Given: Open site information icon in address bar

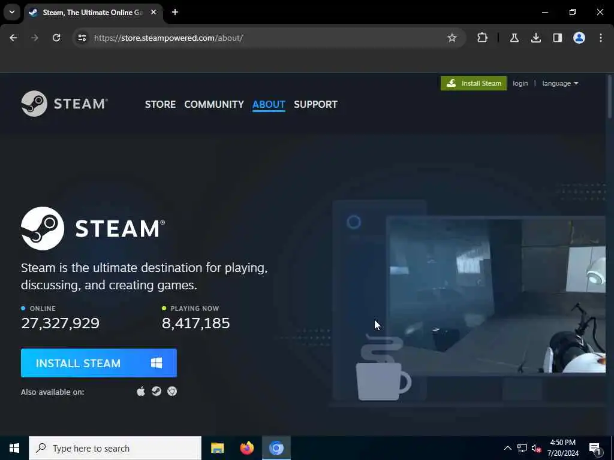Looking at the screenshot, I should (x=82, y=38).
